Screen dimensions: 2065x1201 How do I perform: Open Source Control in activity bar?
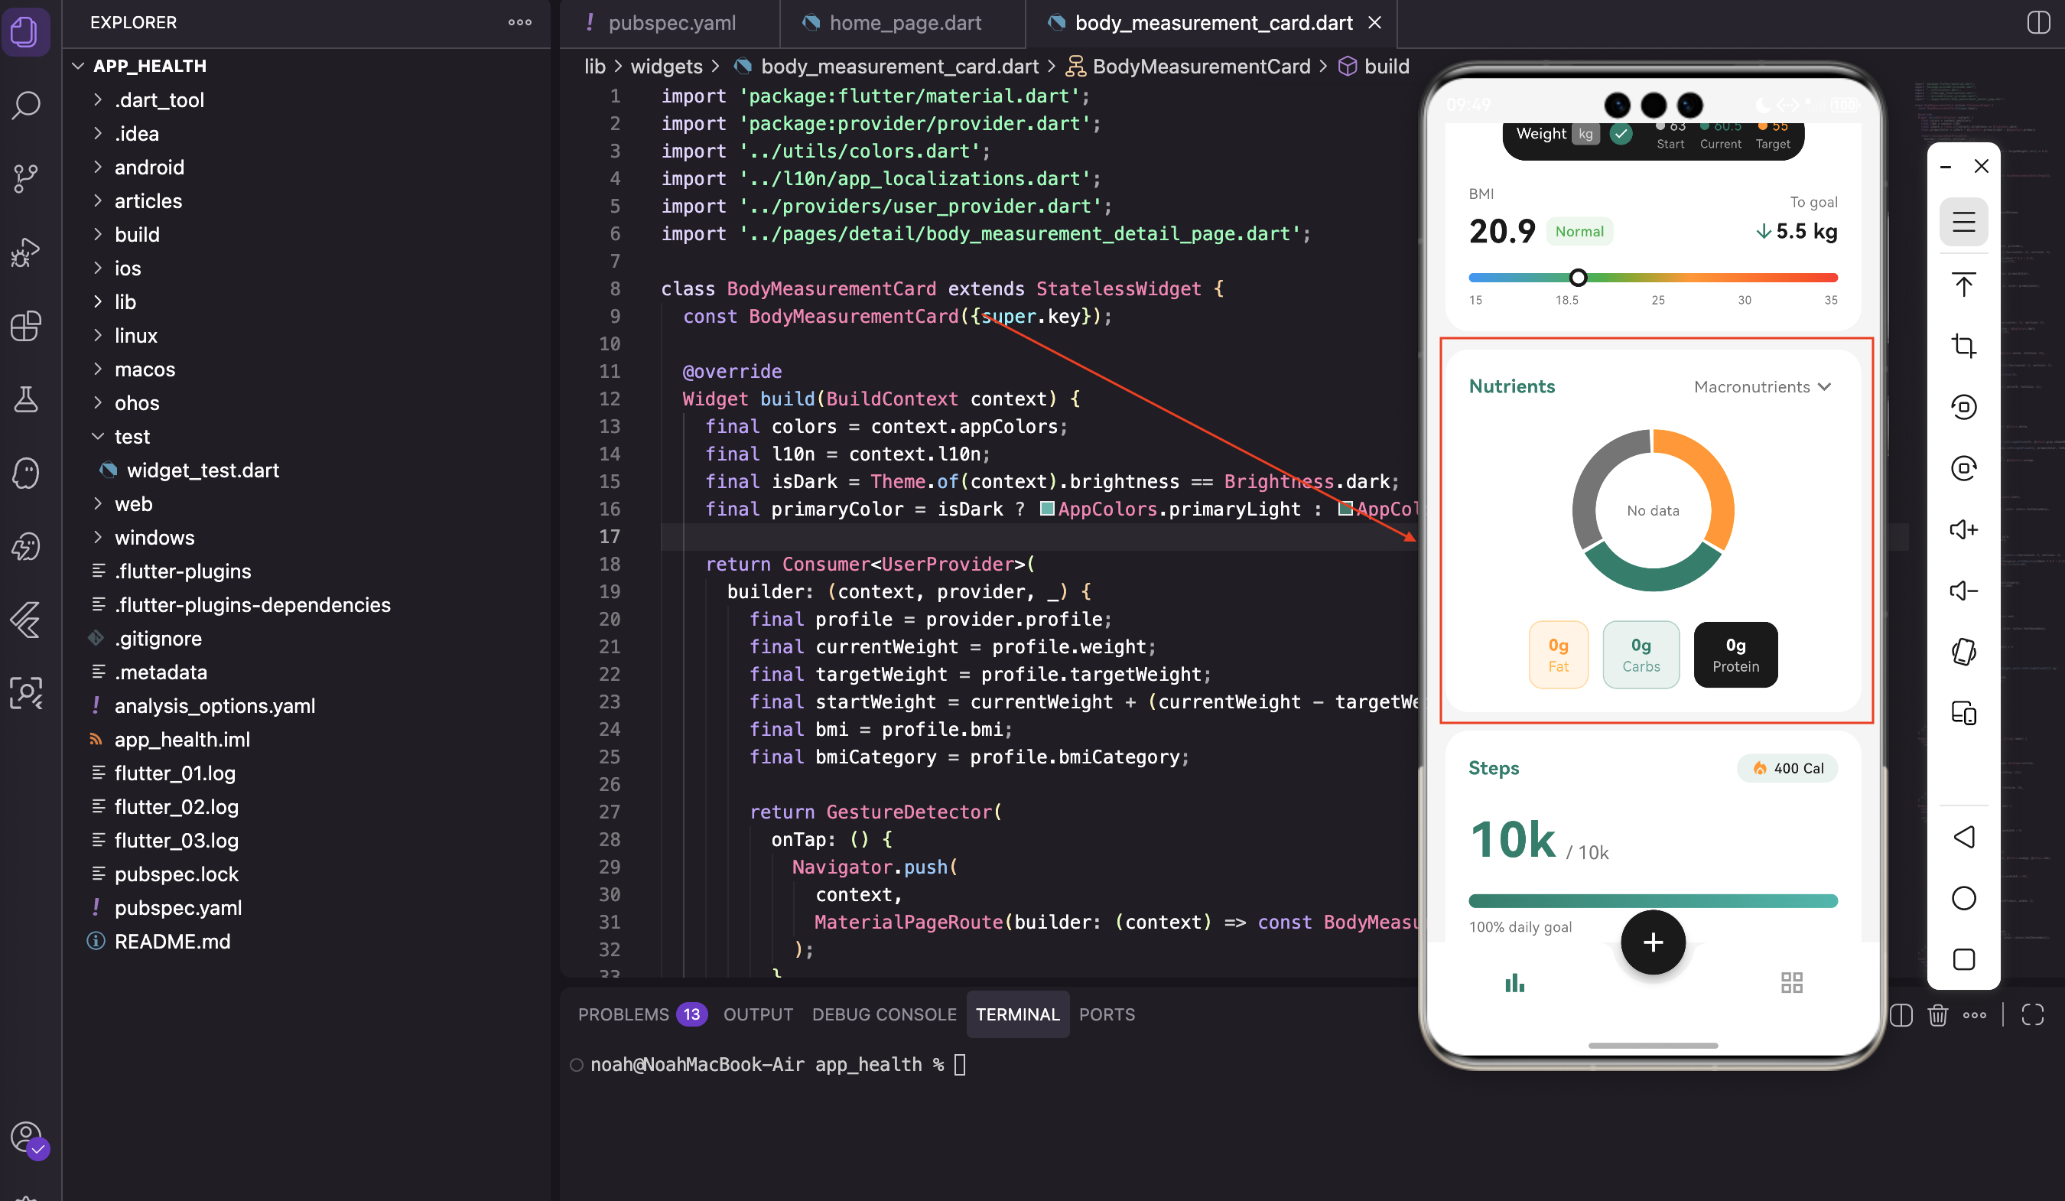pos(26,178)
